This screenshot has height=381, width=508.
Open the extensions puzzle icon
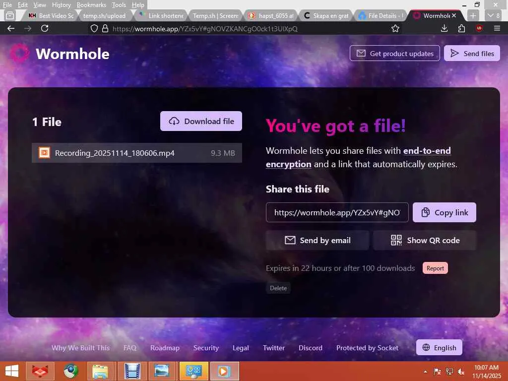click(x=461, y=28)
